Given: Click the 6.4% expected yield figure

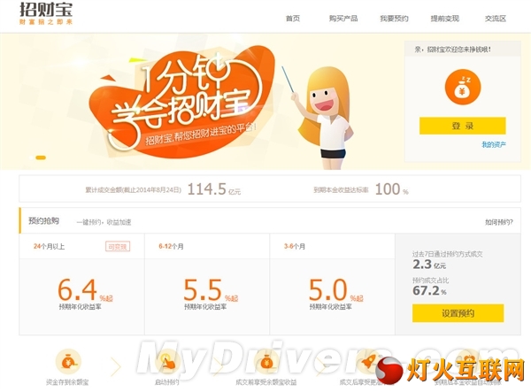Looking at the screenshot, I should point(85,290).
